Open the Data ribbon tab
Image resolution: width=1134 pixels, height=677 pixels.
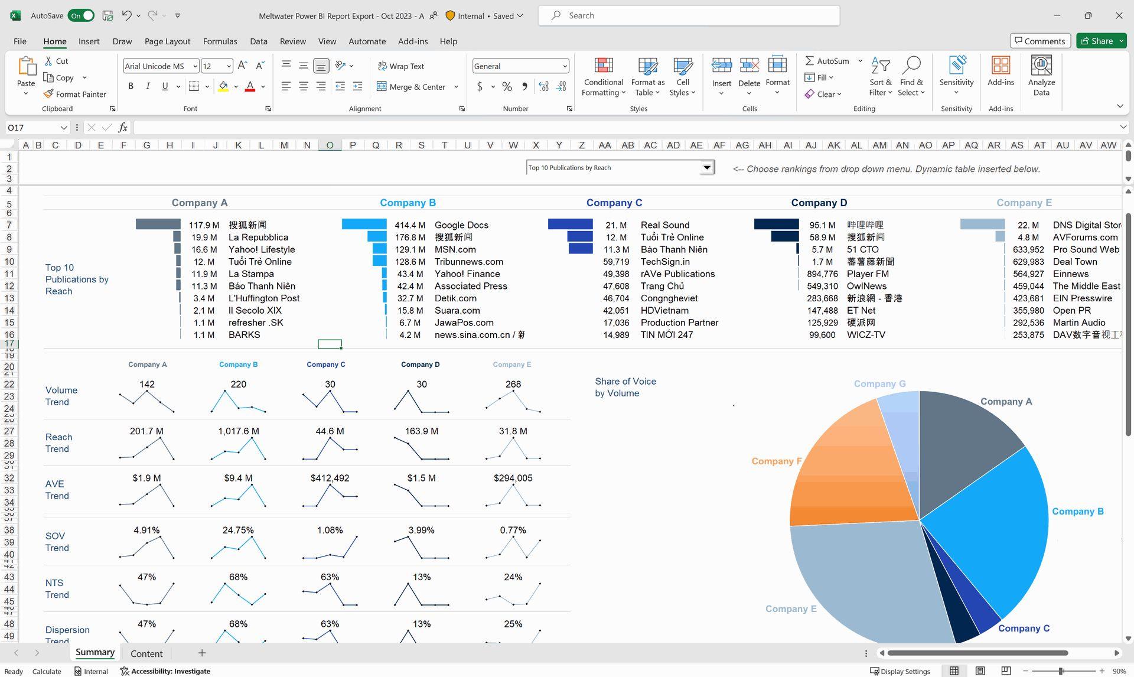click(x=259, y=41)
